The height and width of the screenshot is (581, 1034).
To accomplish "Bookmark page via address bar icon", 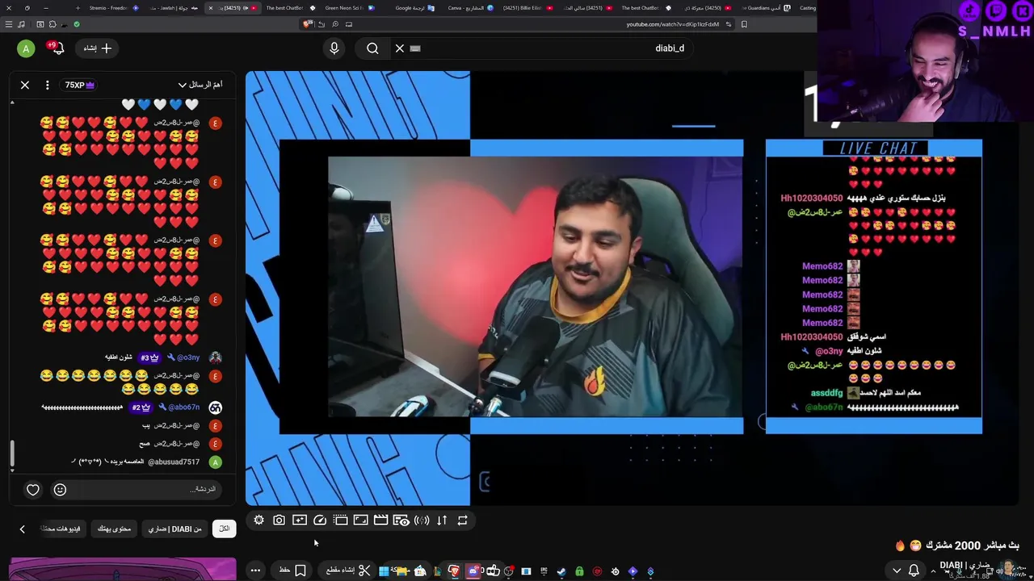I will pyautogui.click(x=744, y=24).
